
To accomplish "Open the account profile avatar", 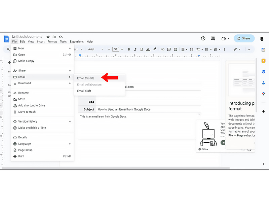I will [x=262, y=39].
